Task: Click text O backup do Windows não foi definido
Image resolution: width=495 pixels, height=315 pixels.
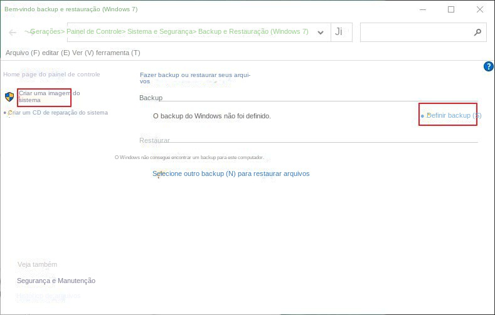Action: click(x=212, y=116)
